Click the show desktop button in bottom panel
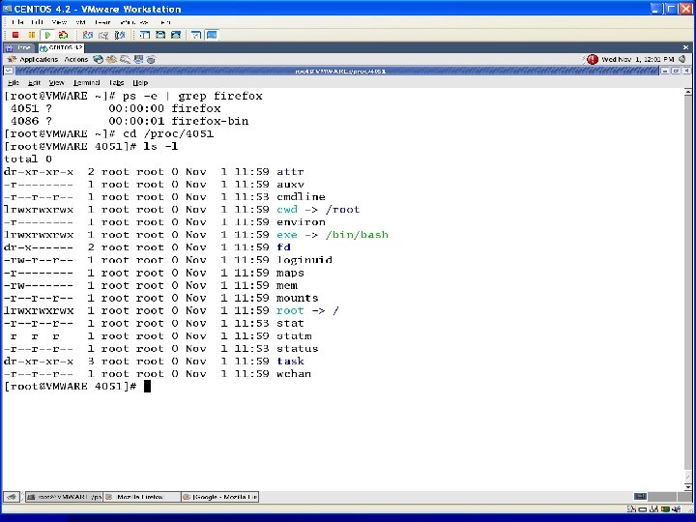Image resolution: width=696 pixels, height=522 pixels. click(x=12, y=497)
